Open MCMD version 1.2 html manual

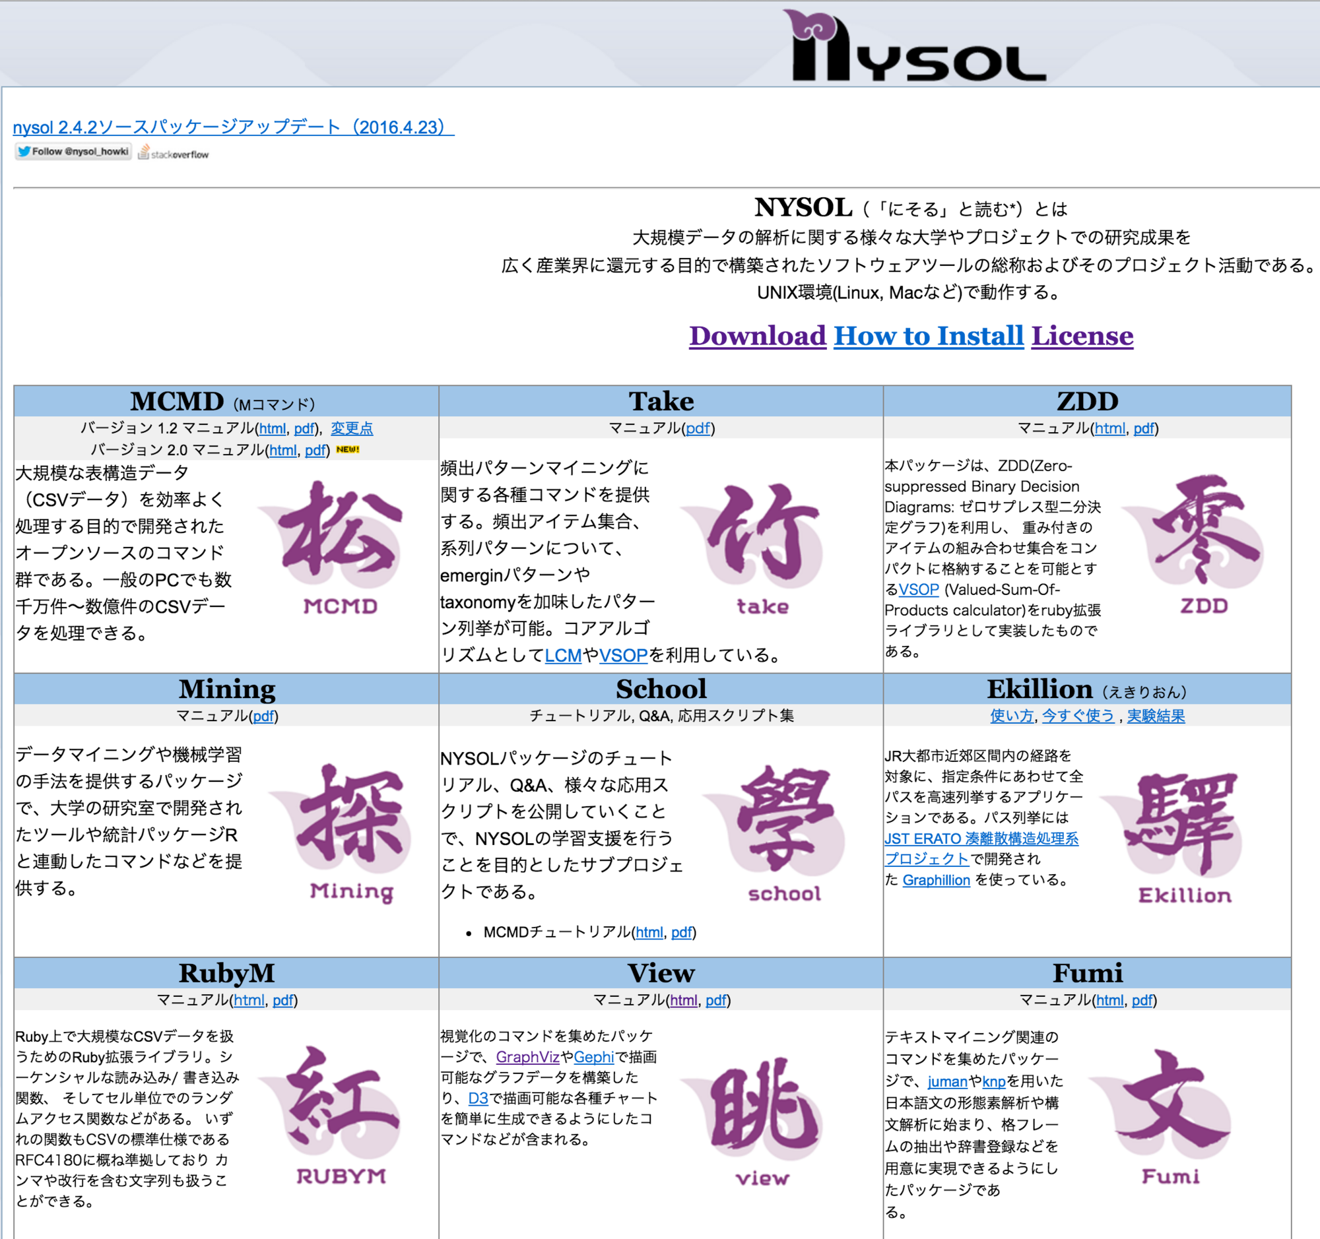point(272,429)
